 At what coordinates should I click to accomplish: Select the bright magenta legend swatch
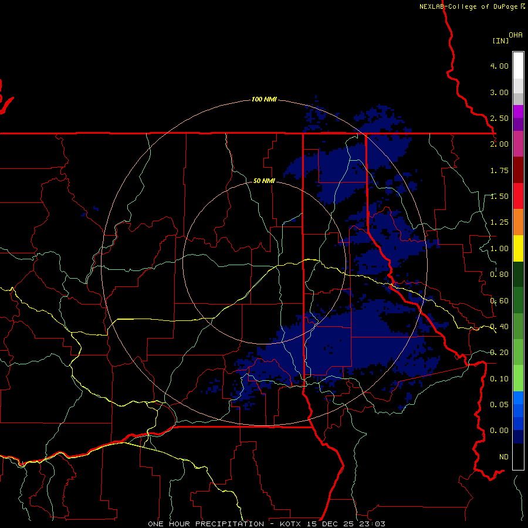[518, 111]
